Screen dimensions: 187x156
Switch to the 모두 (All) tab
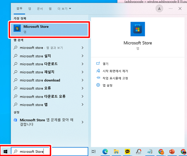pos(19,9)
